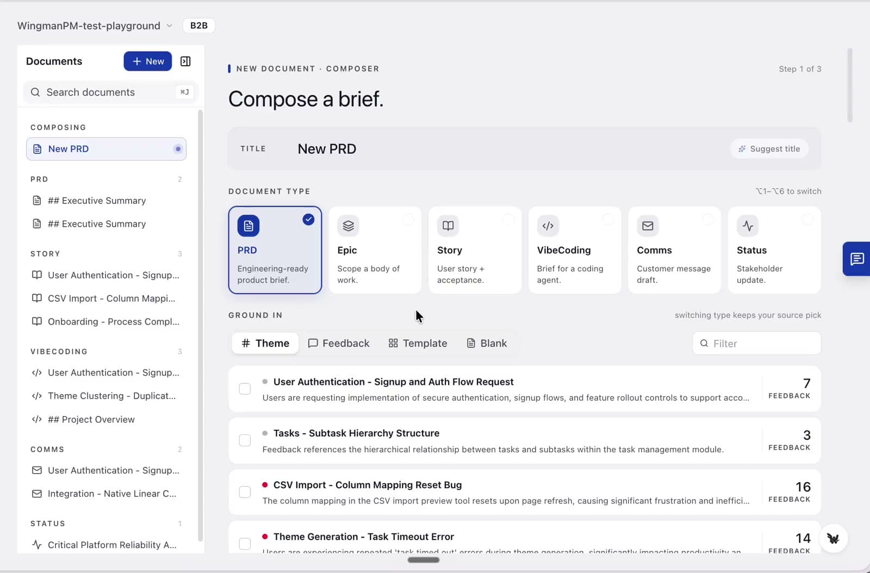The height and width of the screenshot is (573, 870).
Task: Click the document icon beside New PRD
Action: [x=37, y=149]
